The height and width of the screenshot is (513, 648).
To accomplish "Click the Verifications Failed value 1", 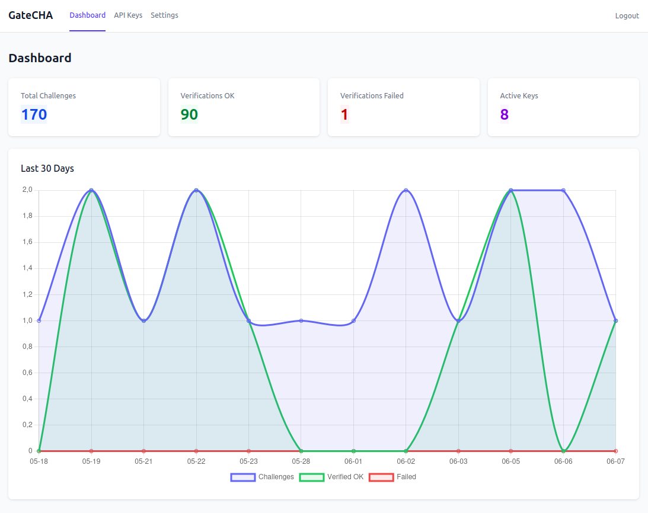I will 344,114.
